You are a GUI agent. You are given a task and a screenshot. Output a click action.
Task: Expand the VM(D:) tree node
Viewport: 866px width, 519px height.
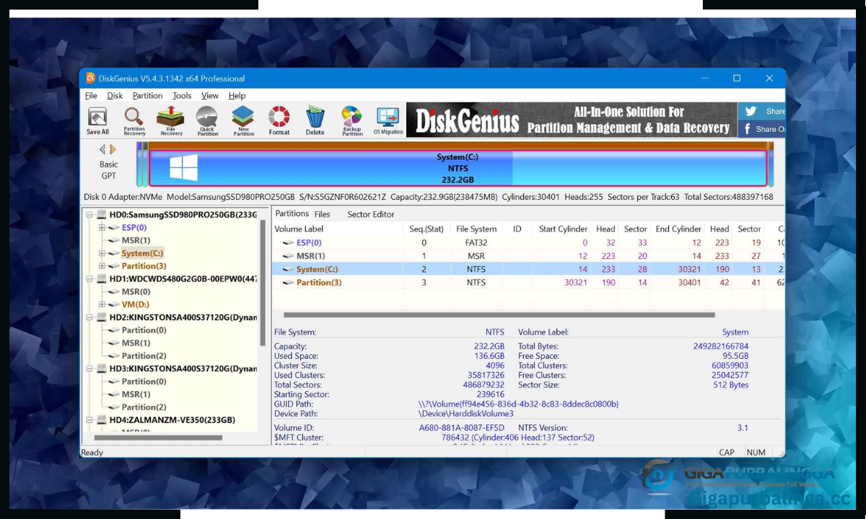click(x=102, y=305)
